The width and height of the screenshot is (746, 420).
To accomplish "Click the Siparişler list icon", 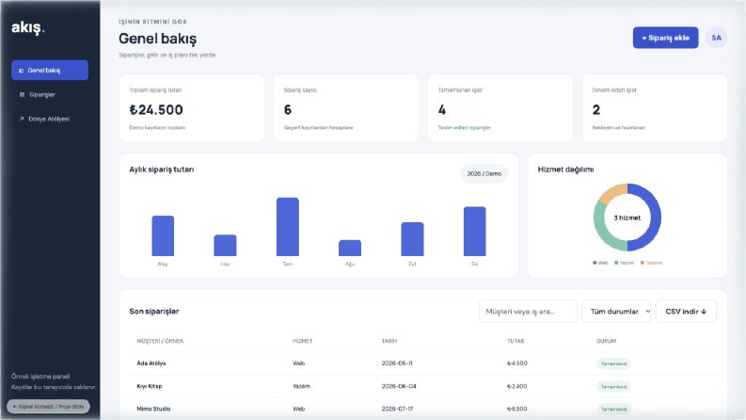I will coord(22,95).
